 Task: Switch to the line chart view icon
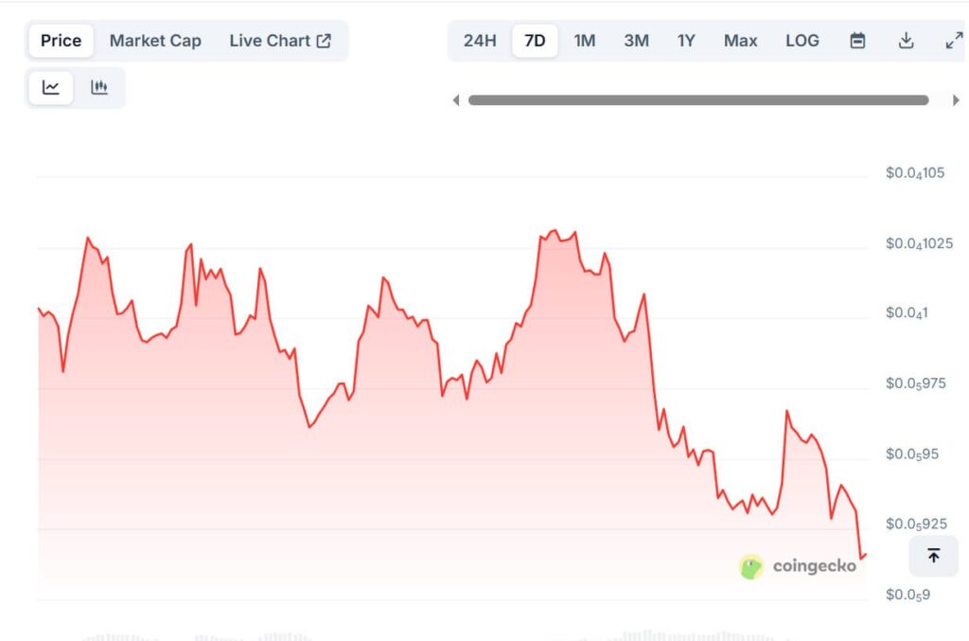pos(51,88)
